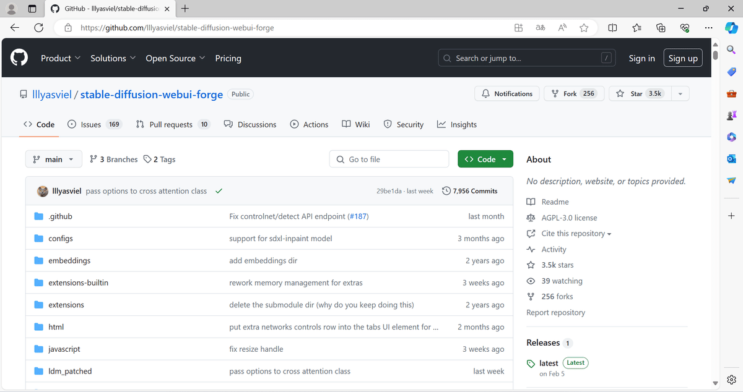Screen dimensions: 743x392
Task: Open the 7,956 Commits link
Action: pyautogui.click(x=470, y=191)
